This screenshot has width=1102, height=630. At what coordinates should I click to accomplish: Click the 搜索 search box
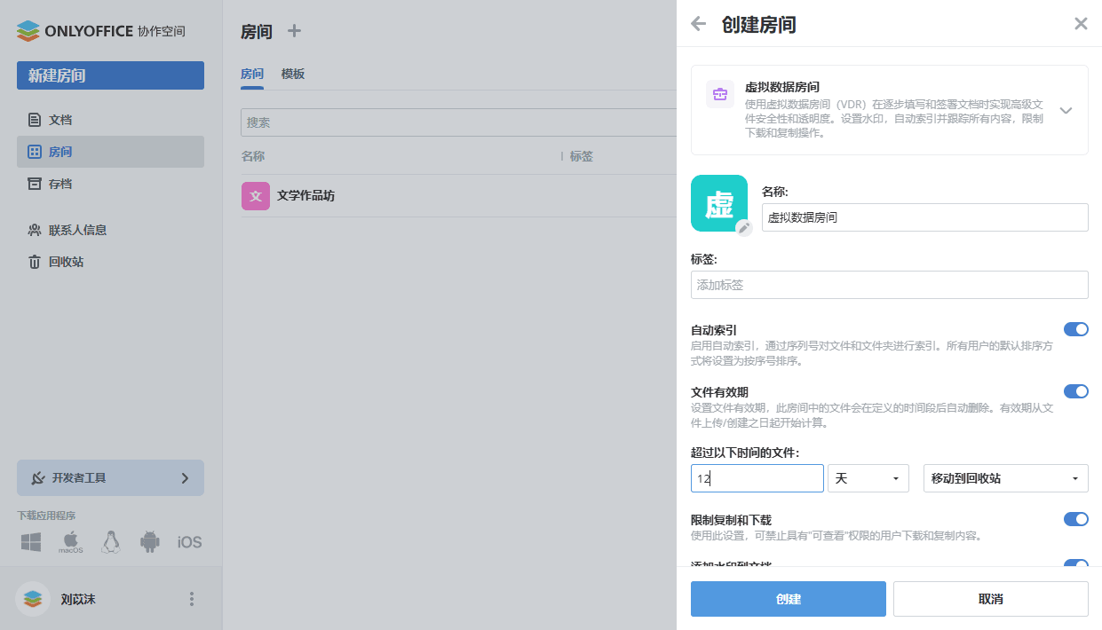point(458,122)
